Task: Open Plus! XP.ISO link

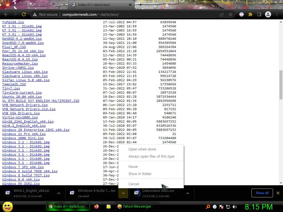Action: point(14,47)
